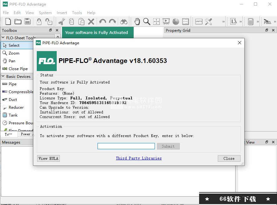Click the dashed-square zoom-to-area icon

tap(156, 21)
